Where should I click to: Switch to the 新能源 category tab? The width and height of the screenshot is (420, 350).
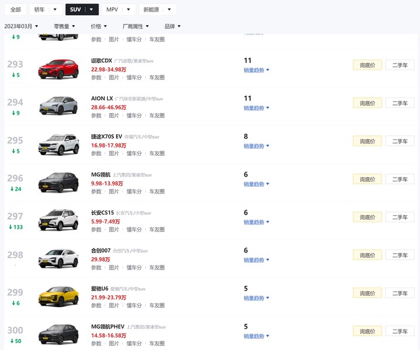[x=151, y=10]
